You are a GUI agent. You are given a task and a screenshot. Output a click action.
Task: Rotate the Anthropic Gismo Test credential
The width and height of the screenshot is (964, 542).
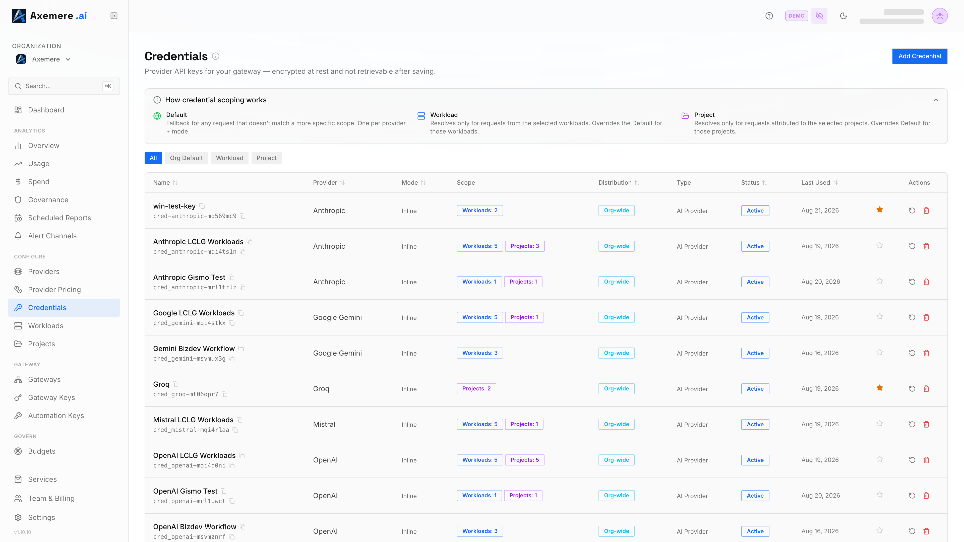[x=912, y=282]
